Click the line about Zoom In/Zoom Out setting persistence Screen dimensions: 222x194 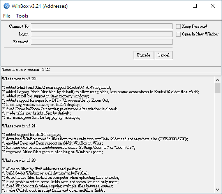coord(60,109)
